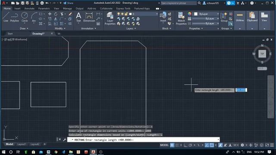This screenshot has width=276, height=155.
Task: Click the Erase tool icon
Action: [70, 14]
